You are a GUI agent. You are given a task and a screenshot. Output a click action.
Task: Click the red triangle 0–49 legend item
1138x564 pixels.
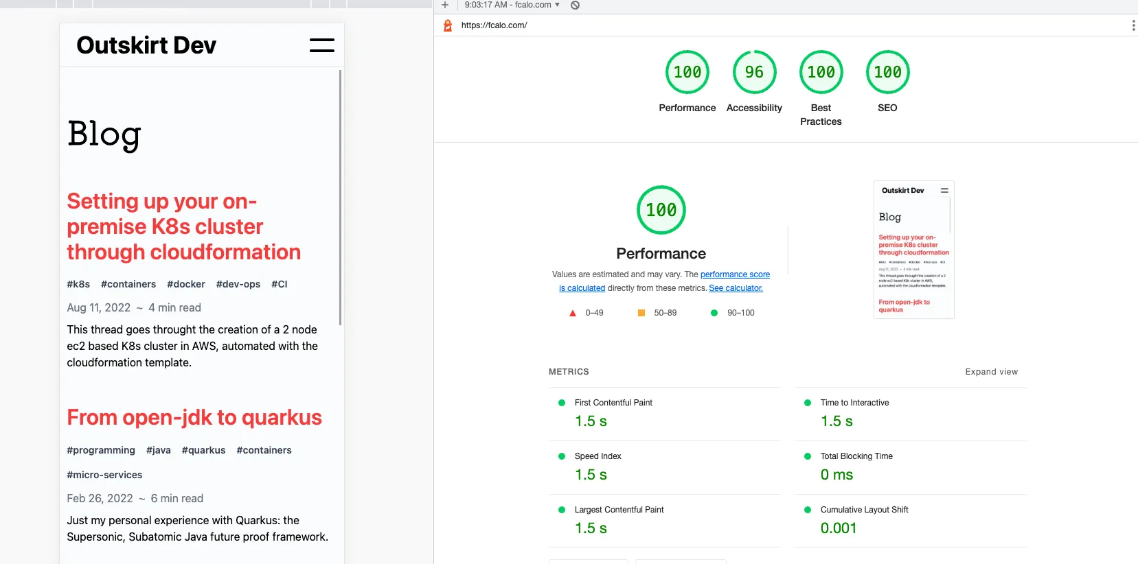coord(586,313)
